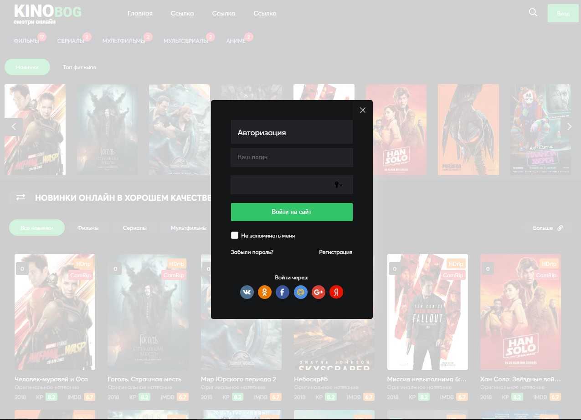Log in with Odnoklassniki icon

click(x=264, y=292)
